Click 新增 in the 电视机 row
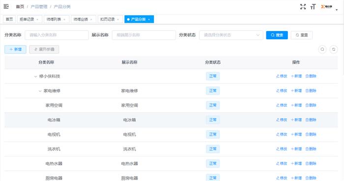 296,134
